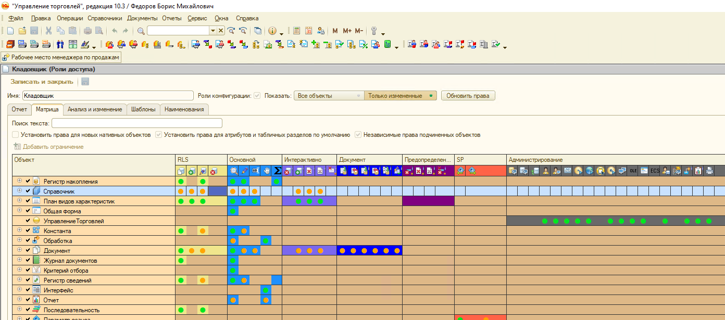725x320 pixels.
Task: Click the magnifier icon in Основной header
Action: (x=233, y=171)
